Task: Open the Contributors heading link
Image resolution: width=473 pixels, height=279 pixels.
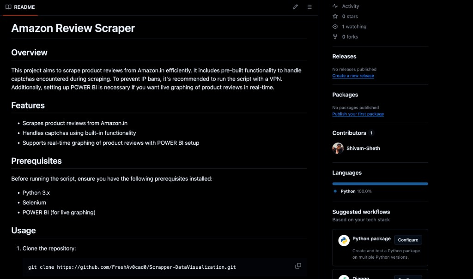Action: click(349, 133)
